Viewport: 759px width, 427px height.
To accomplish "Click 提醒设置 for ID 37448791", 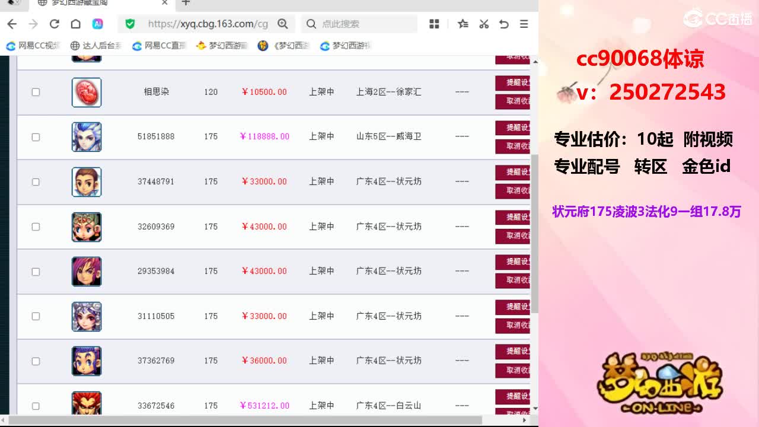I will [512, 172].
